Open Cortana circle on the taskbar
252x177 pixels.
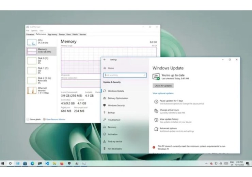tap(10, 163)
